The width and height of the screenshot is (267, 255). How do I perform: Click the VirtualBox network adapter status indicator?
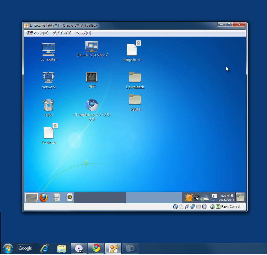(x=192, y=207)
